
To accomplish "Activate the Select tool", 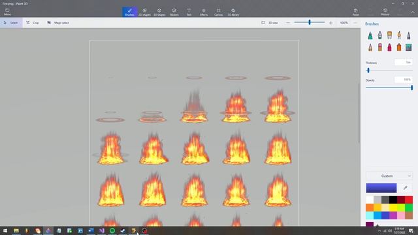I will point(11,23).
